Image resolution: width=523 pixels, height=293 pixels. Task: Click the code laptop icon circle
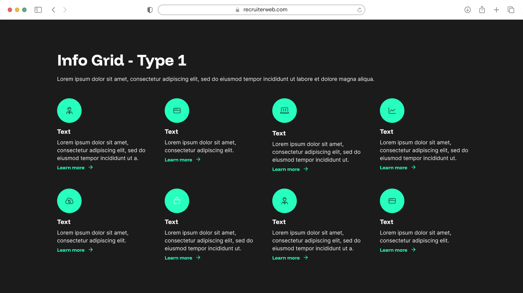pyautogui.click(x=284, y=111)
